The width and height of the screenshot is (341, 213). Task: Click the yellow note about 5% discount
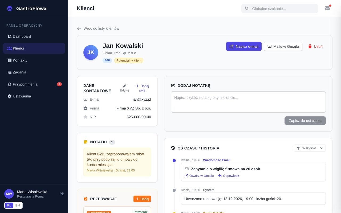tap(117, 162)
